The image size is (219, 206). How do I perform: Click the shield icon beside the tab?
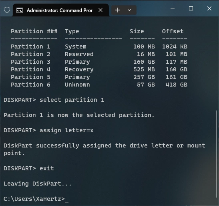point(7,10)
